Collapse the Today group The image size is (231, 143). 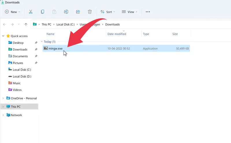click(x=42, y=42)
